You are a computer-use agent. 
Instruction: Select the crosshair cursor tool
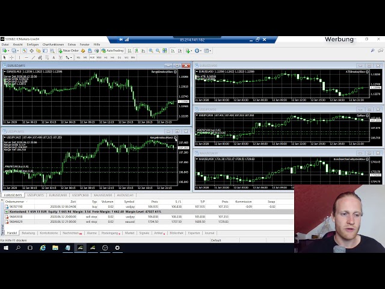pos(13,57)
